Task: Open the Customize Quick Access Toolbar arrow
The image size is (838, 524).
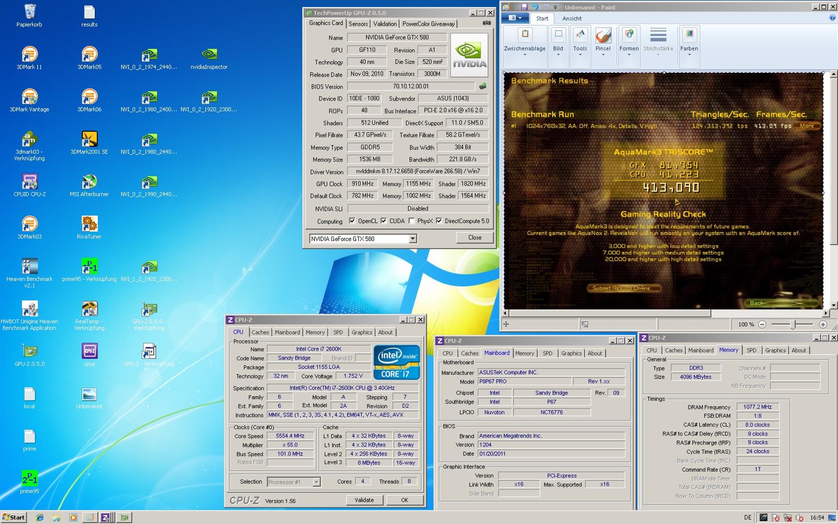Action: pos(557,7)
